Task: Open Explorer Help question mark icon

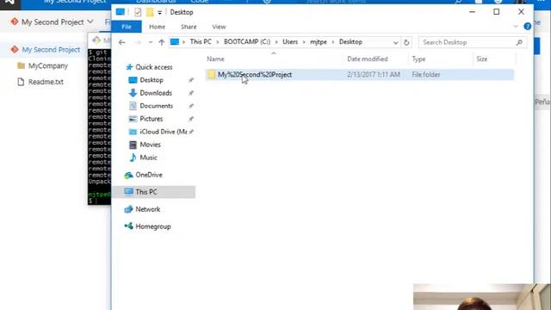Action: click(x=527, y=27)
